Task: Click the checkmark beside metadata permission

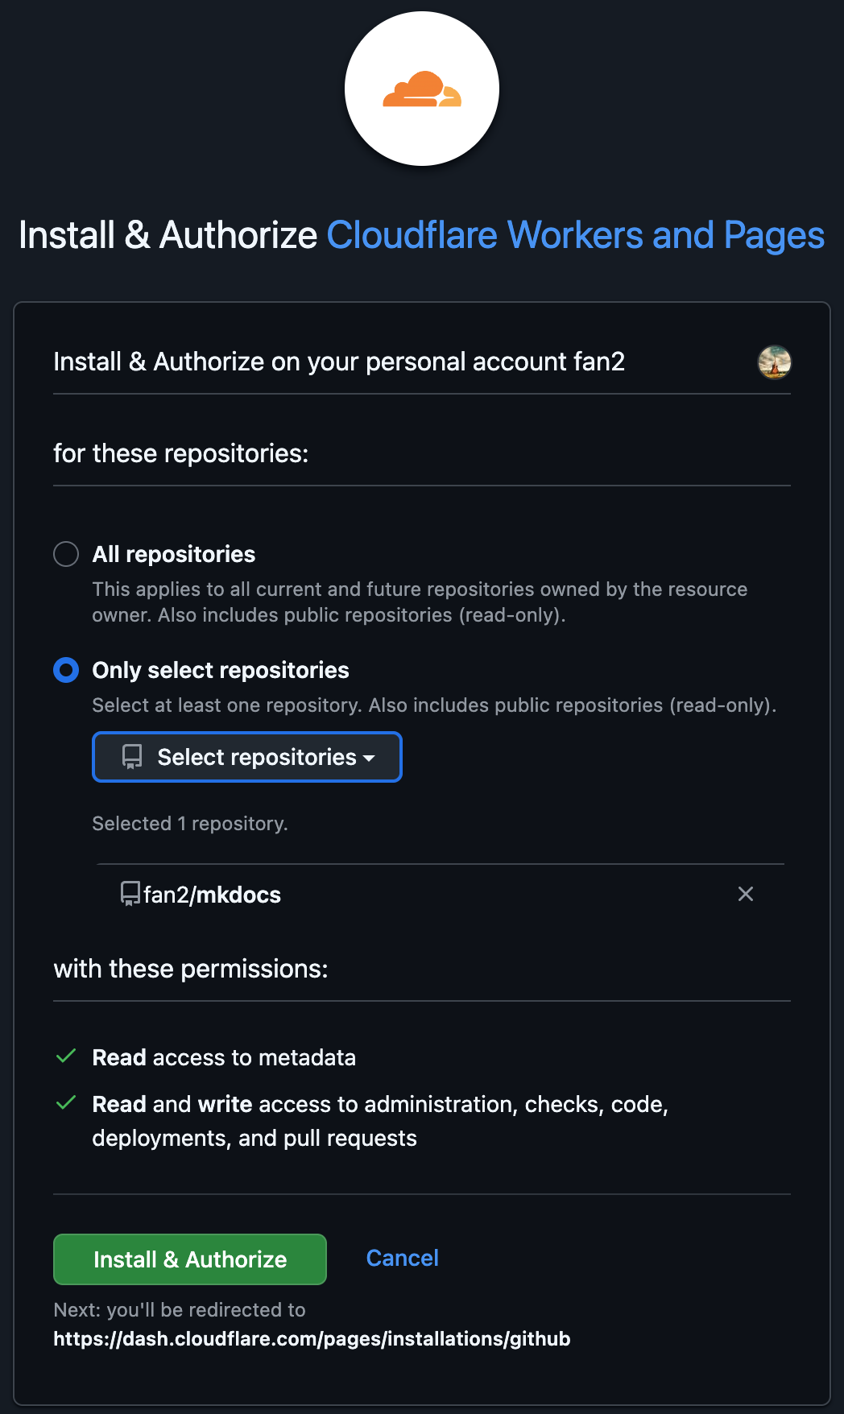Action: (65, 1057)
